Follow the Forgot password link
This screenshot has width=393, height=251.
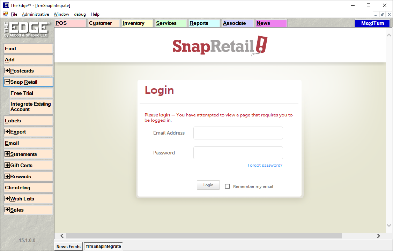[x=265, y=165]
